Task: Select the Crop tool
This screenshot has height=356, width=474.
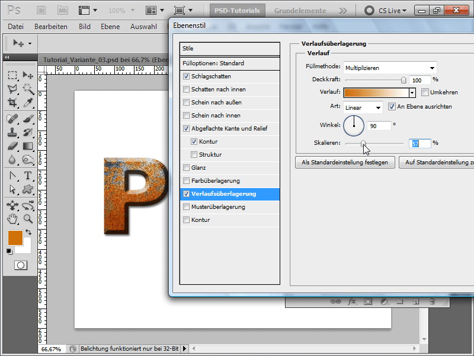Action: point(12,102)
